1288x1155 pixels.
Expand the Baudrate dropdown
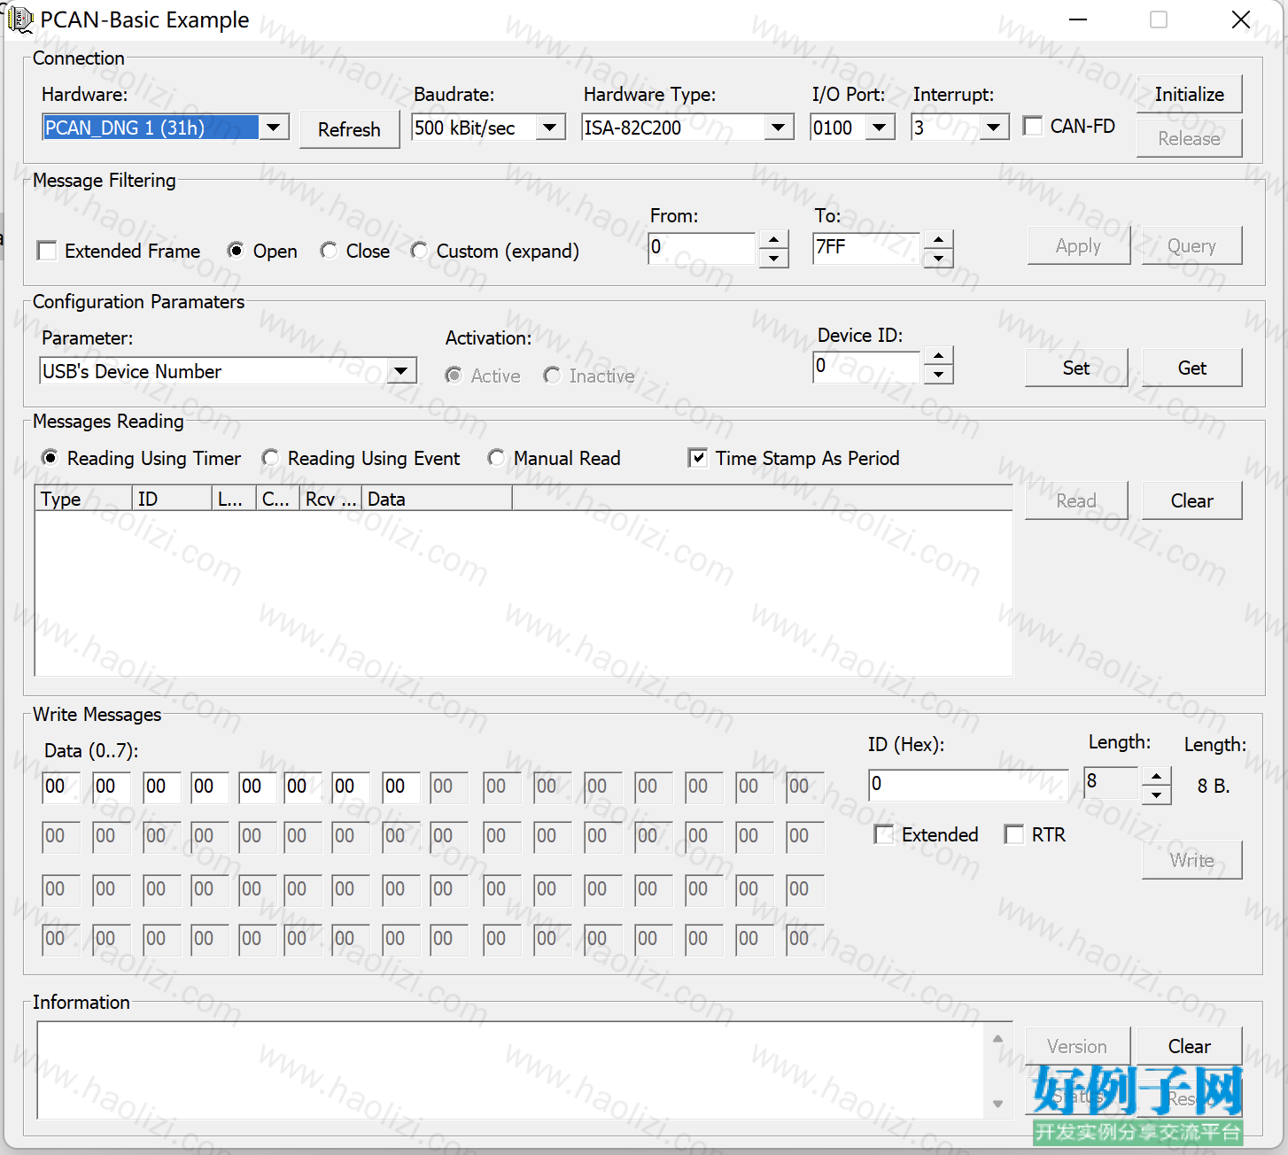pos(550,128)
